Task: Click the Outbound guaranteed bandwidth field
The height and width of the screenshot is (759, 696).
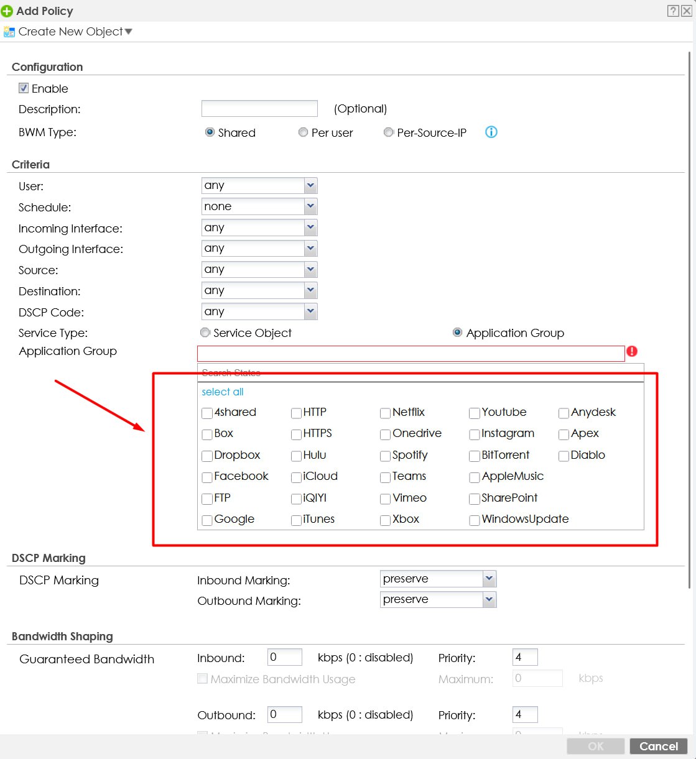Action: pos(285,714)
